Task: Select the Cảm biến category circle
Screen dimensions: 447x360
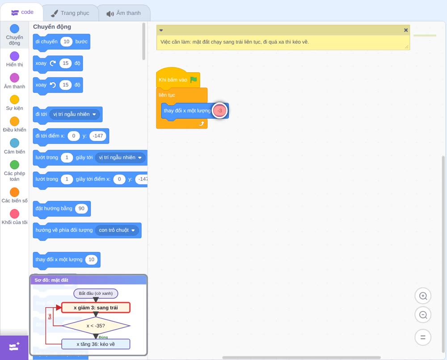Action: pyautogui.click(x=15, y=143)
